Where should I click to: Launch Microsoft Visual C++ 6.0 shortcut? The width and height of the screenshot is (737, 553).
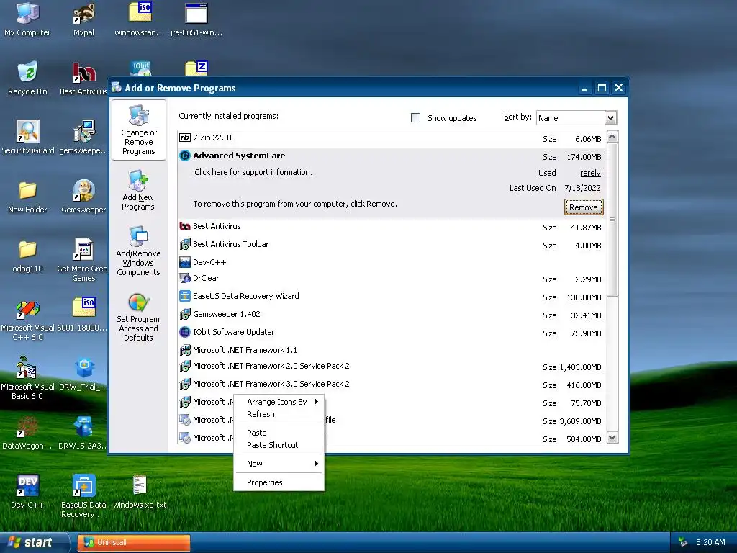(x=27, y=320)
